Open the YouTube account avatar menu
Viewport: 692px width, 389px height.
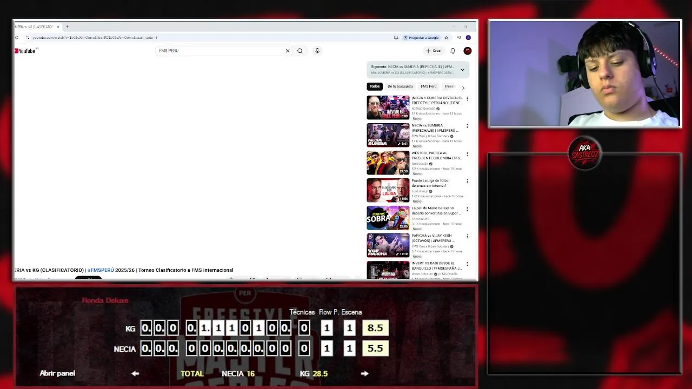[468, 51]
